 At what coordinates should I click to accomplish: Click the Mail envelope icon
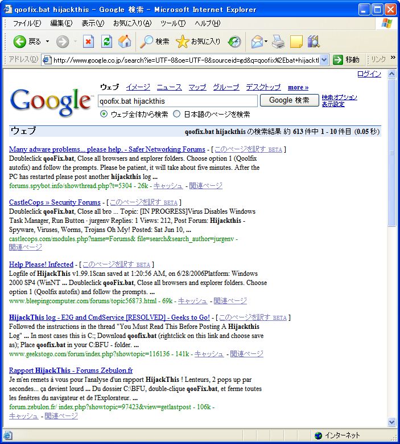tap(257, 42)
